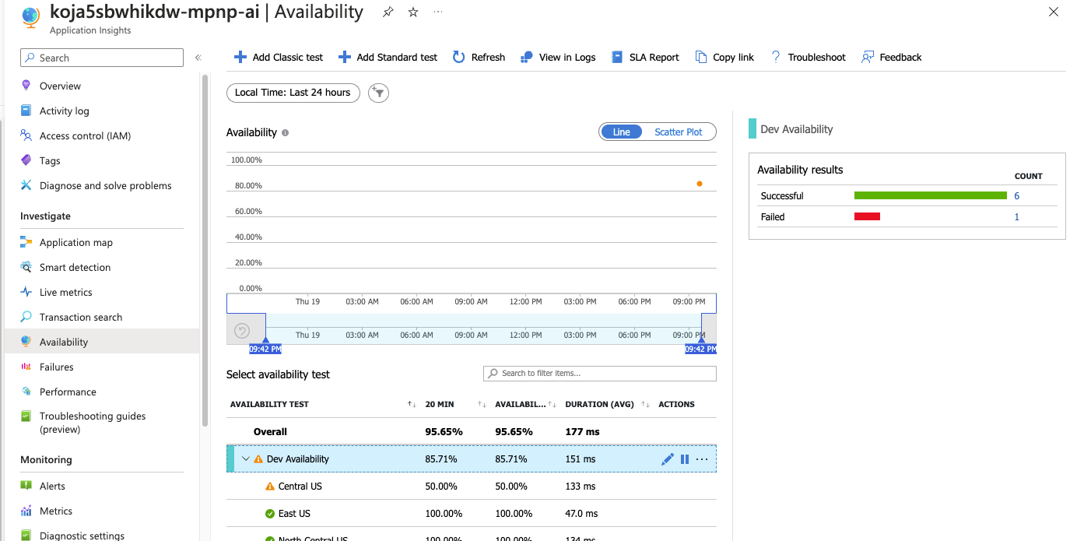Switch the chart to Scatter Plot view
Viewport: 1077px width, 541px height.
[x=679, y=132]
